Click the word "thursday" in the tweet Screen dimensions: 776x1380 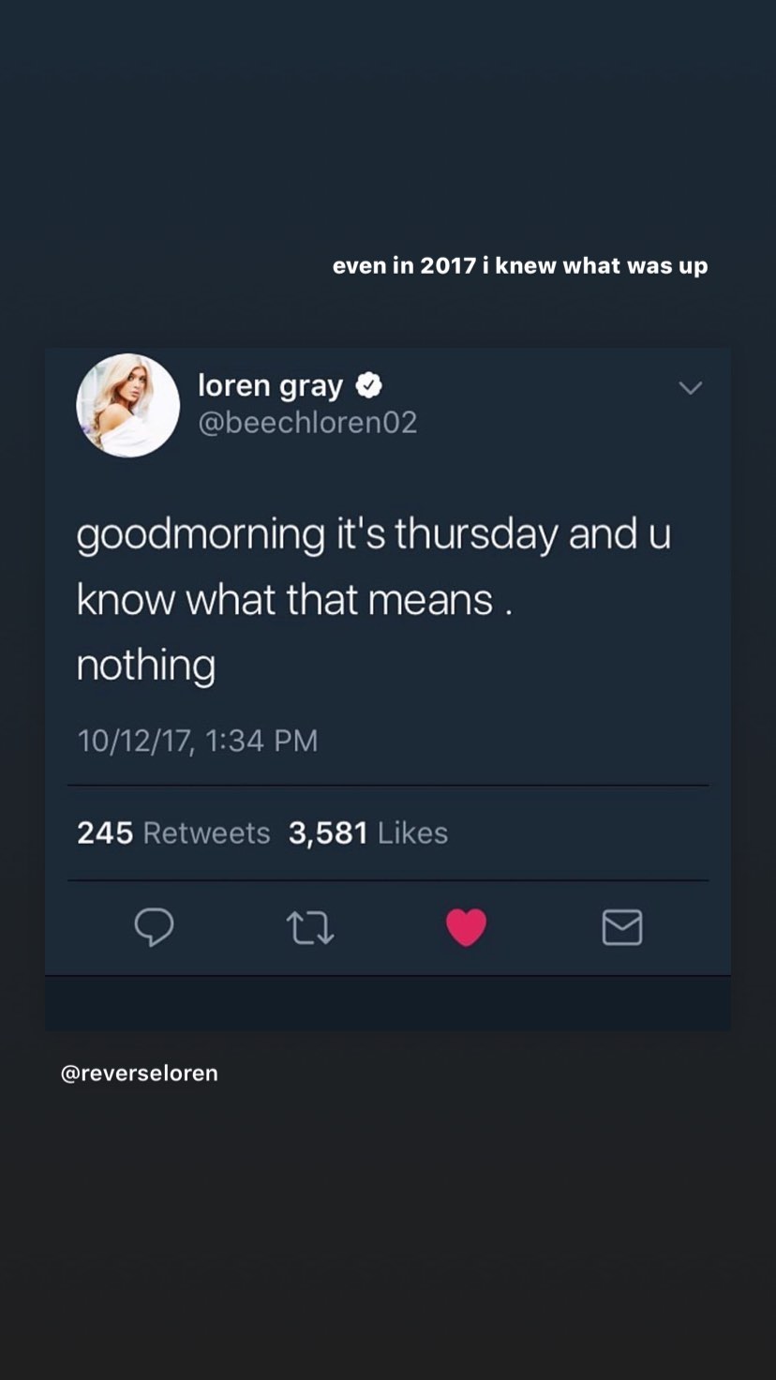click(x=475, y=533)
